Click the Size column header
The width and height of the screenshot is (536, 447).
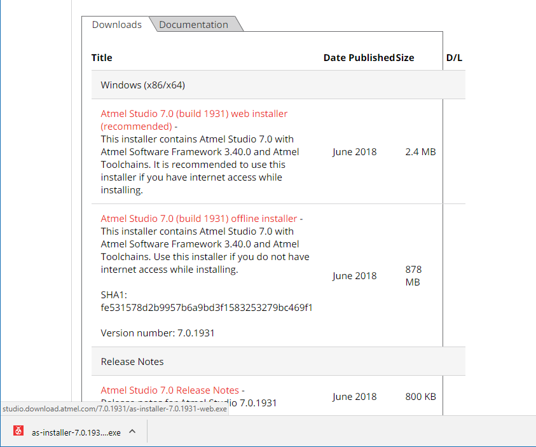click(x=405, y=57)
